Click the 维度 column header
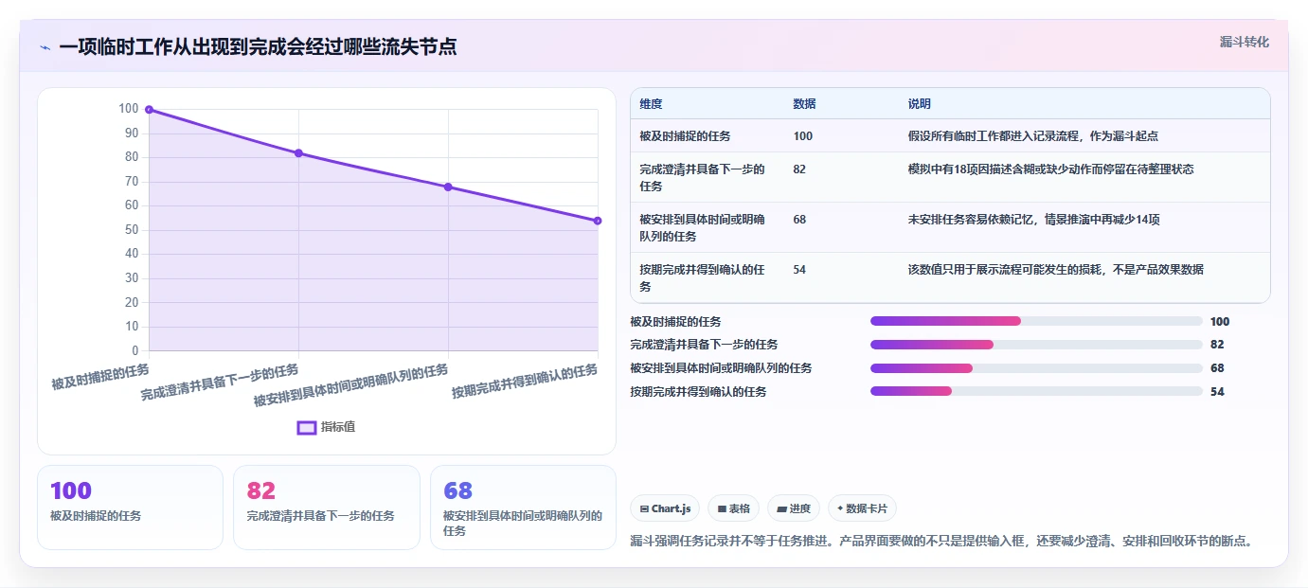The image size is (1308, 588). pyautogui.click(x=651, y=104)
